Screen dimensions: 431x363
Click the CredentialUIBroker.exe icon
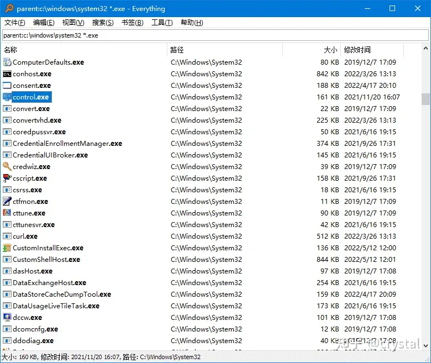7,155
